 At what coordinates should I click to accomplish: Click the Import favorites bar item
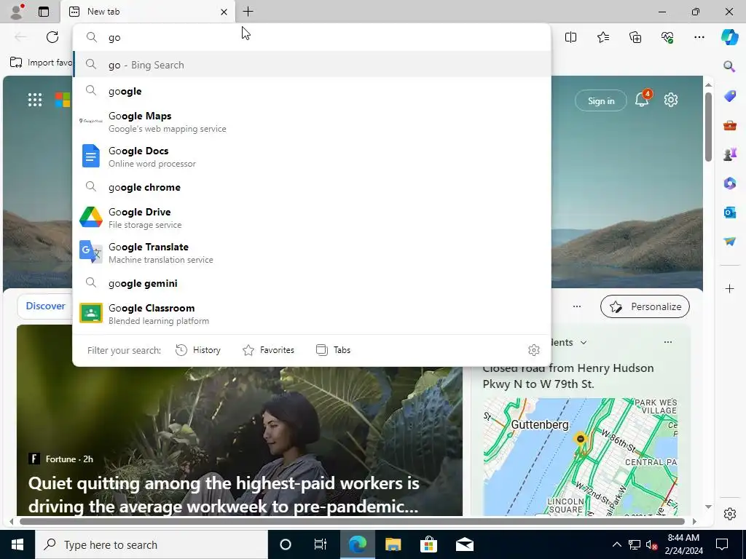[42, 63]
